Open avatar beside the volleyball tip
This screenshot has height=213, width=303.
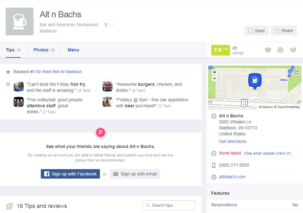click(x=19, y=102)
